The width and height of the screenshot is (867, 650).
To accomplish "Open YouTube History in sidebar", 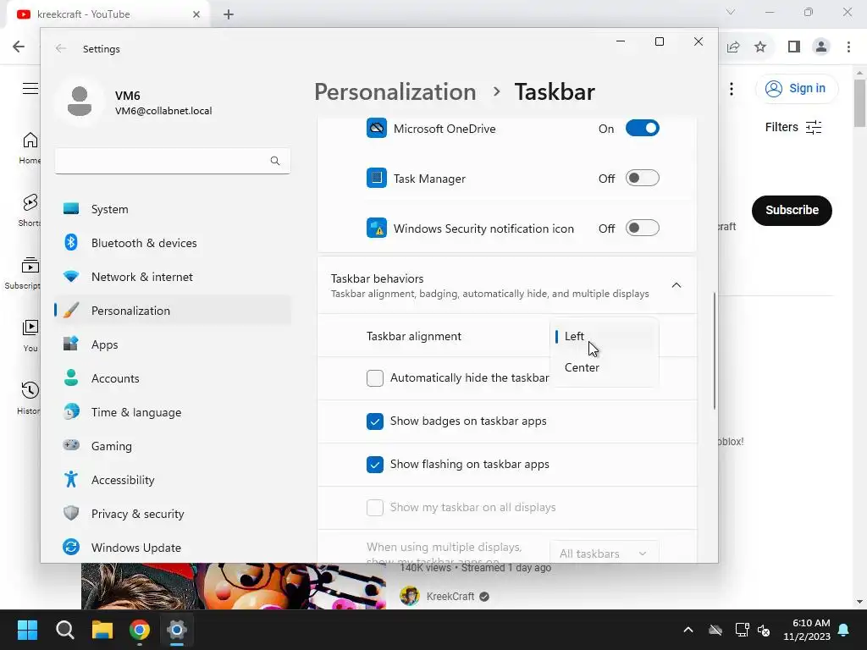I will [x=30, y=398].
